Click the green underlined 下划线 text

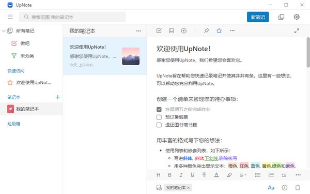point(211,158)
